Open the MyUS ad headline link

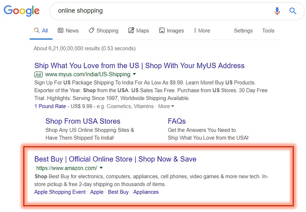point(139,66)
